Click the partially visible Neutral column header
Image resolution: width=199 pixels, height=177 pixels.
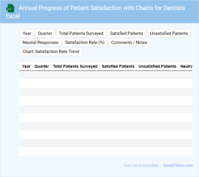(186, 66)
